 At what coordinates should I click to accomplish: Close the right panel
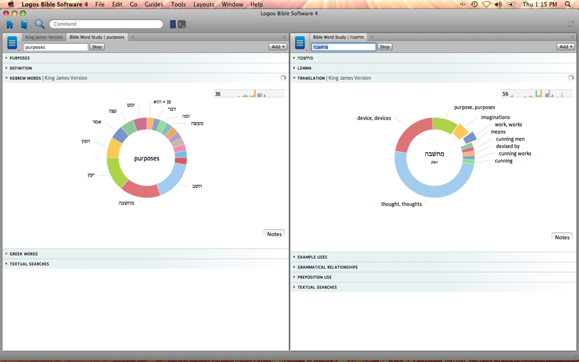[573, 38]
